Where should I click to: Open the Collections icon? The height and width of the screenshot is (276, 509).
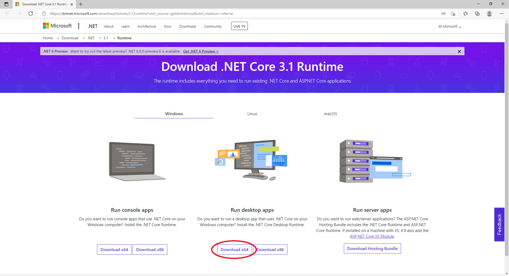477,14
